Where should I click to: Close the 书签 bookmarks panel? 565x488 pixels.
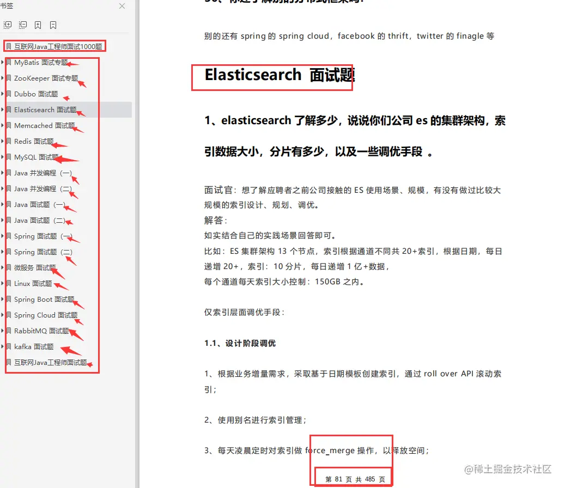122,6
